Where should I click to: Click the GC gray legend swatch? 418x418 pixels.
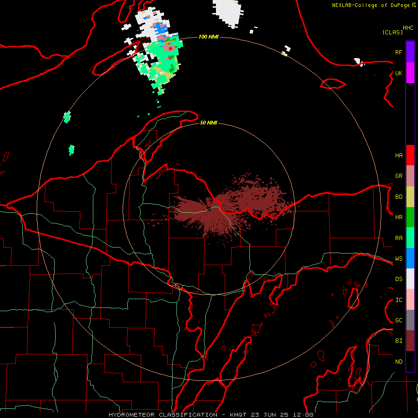(410, 320)
